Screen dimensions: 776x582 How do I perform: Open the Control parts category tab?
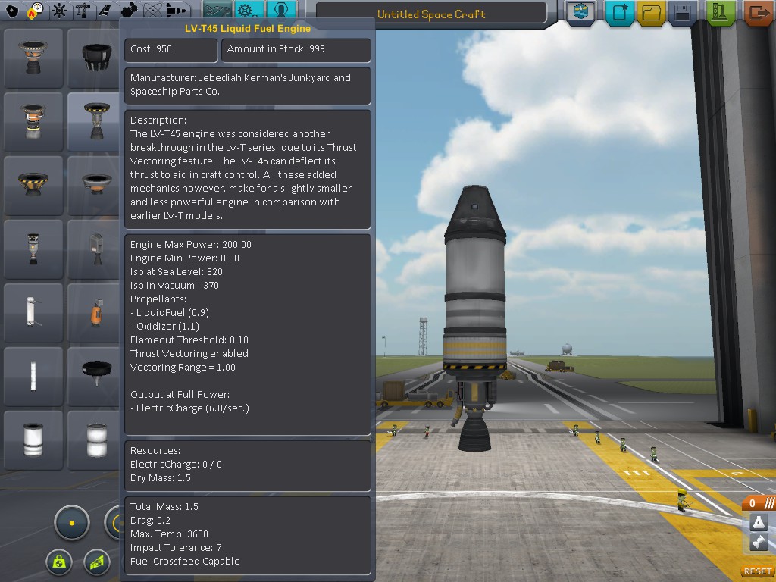click(59, 11)
